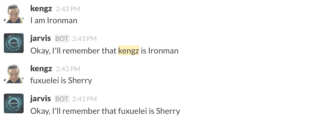Viewport: 312px width, 119px height.
Task: Click the BOT badge on jarvis's last reply
Action: click(x=62, y=99)
